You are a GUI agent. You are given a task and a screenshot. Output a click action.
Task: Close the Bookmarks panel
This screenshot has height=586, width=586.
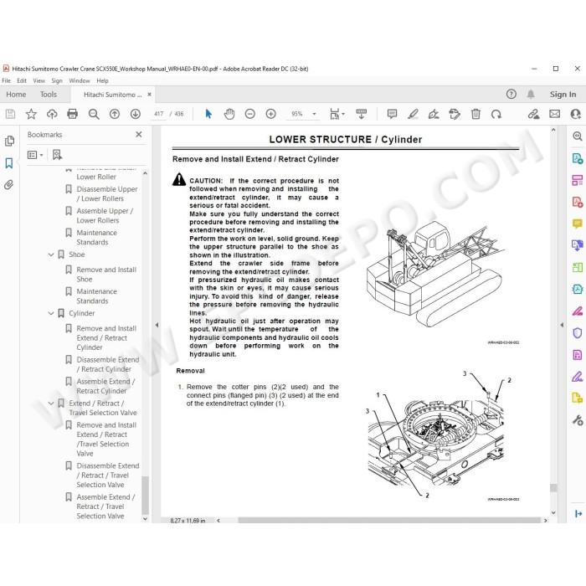(x=139, y=134)
